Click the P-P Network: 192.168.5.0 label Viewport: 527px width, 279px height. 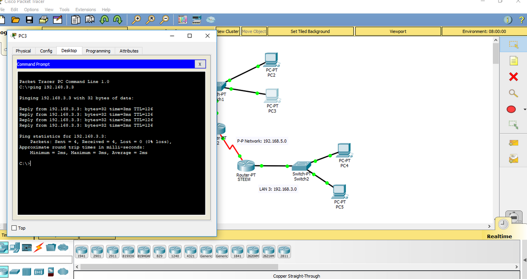pos(262,141)
